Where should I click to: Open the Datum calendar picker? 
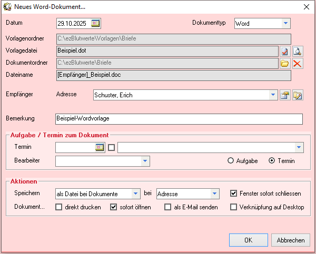(x=95, y=23)
